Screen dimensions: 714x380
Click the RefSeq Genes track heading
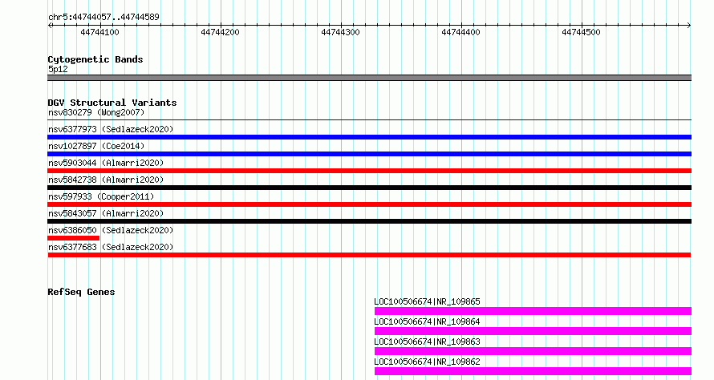click(81, 292)
